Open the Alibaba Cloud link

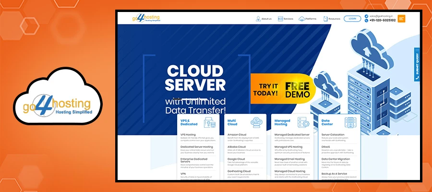237,147
